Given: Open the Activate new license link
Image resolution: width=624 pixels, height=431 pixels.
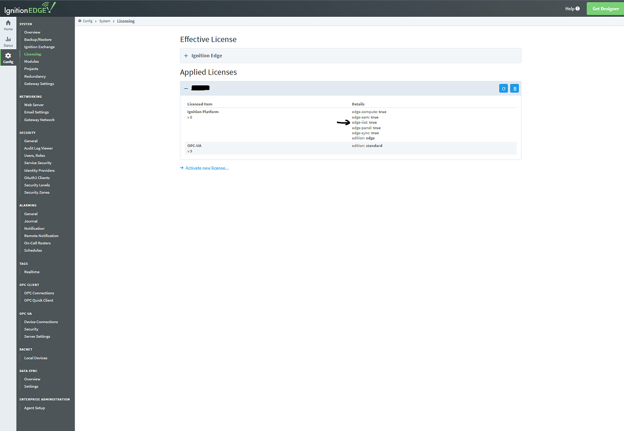Looking at the screenshot, I should 207,168.
